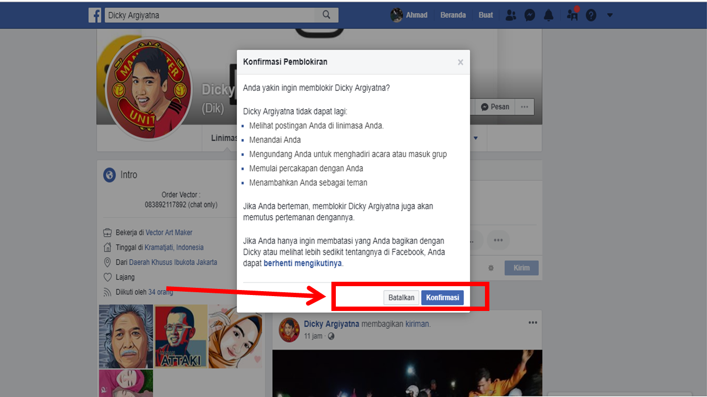
Task: Open the notifications bell icon
Action: pyautogui.click(x=548, y=15)
